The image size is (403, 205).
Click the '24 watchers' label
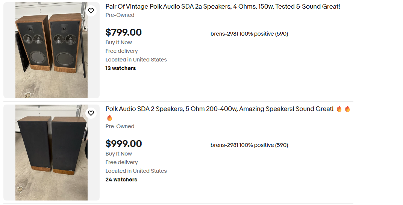coord(121,180)
